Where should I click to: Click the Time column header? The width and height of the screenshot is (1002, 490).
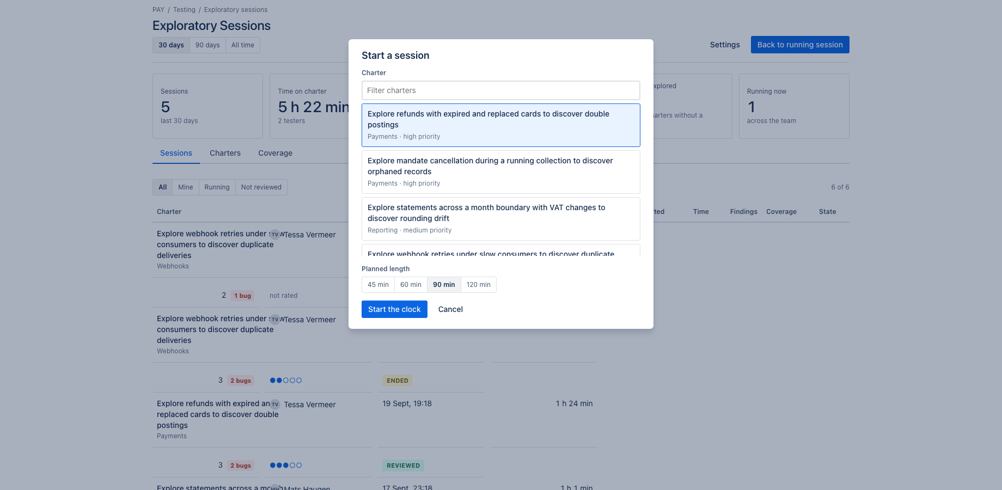click(701, 212)
